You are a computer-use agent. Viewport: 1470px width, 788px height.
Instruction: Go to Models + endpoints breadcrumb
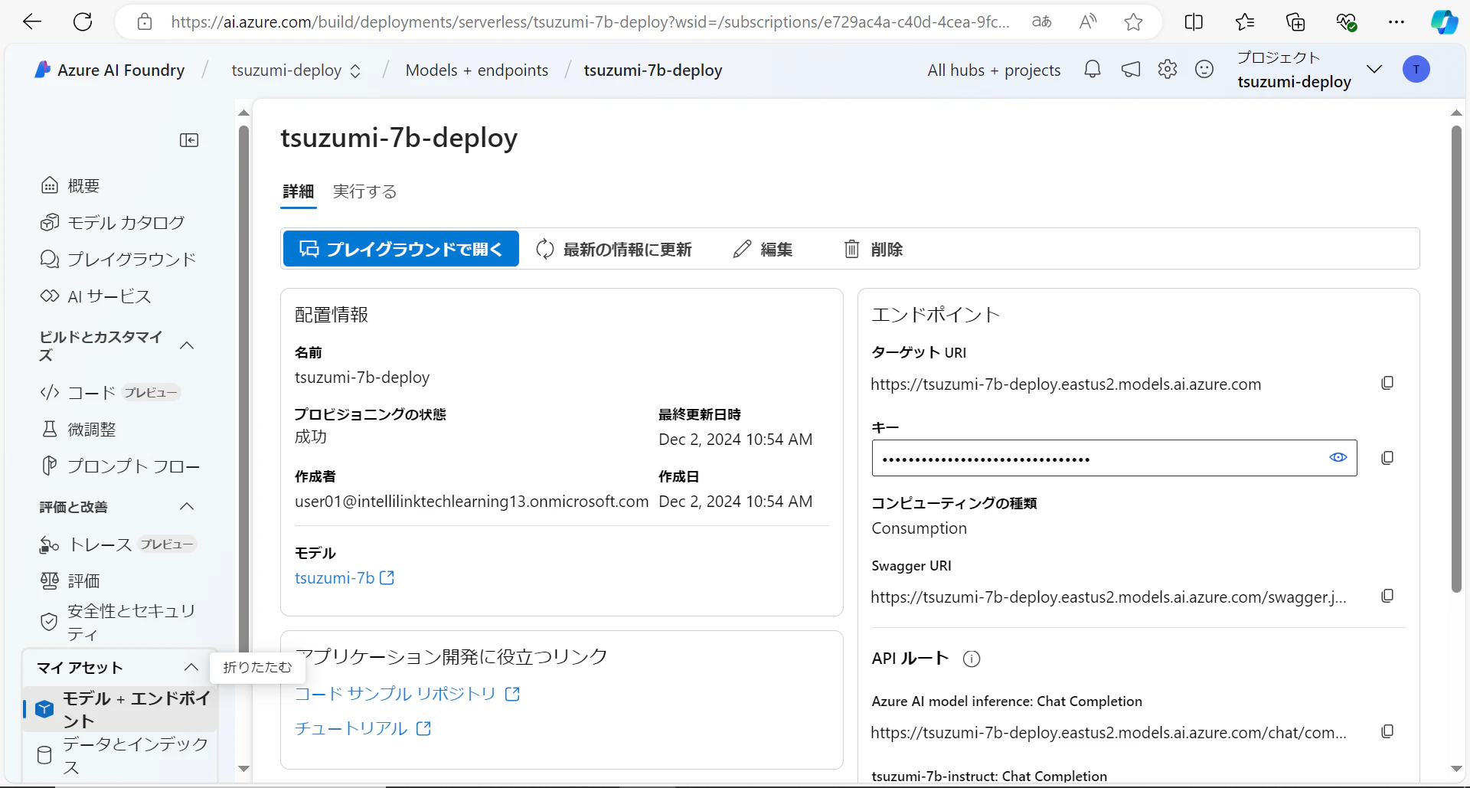click(x=477, y=70)
